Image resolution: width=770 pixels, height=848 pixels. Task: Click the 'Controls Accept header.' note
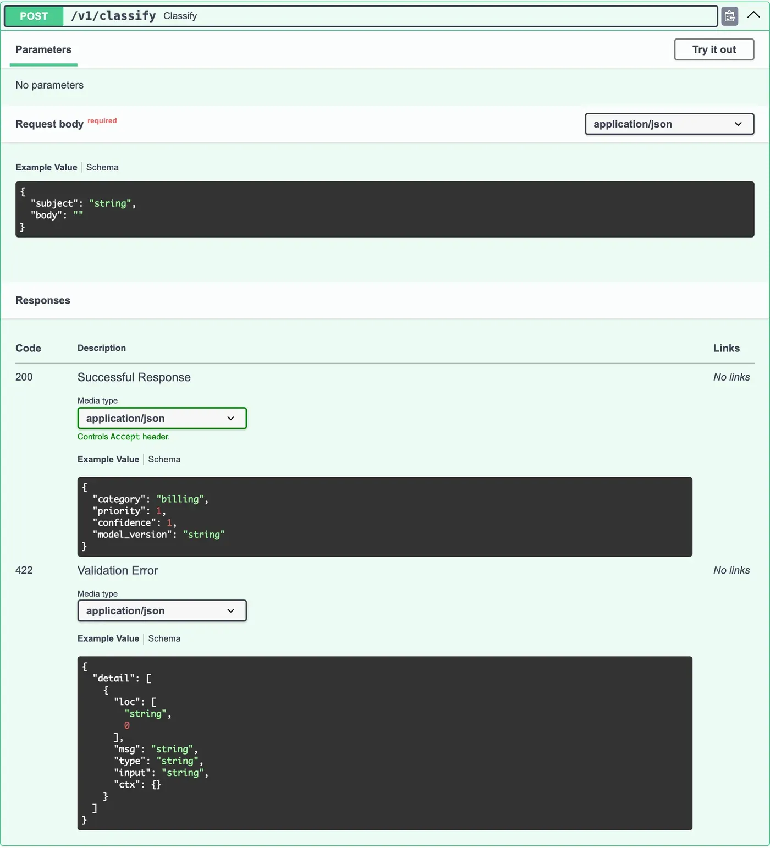pyautogui.click(x=124, y=437)
